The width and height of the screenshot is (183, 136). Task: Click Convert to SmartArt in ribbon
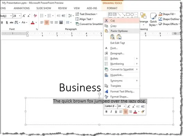pos(89,24)
